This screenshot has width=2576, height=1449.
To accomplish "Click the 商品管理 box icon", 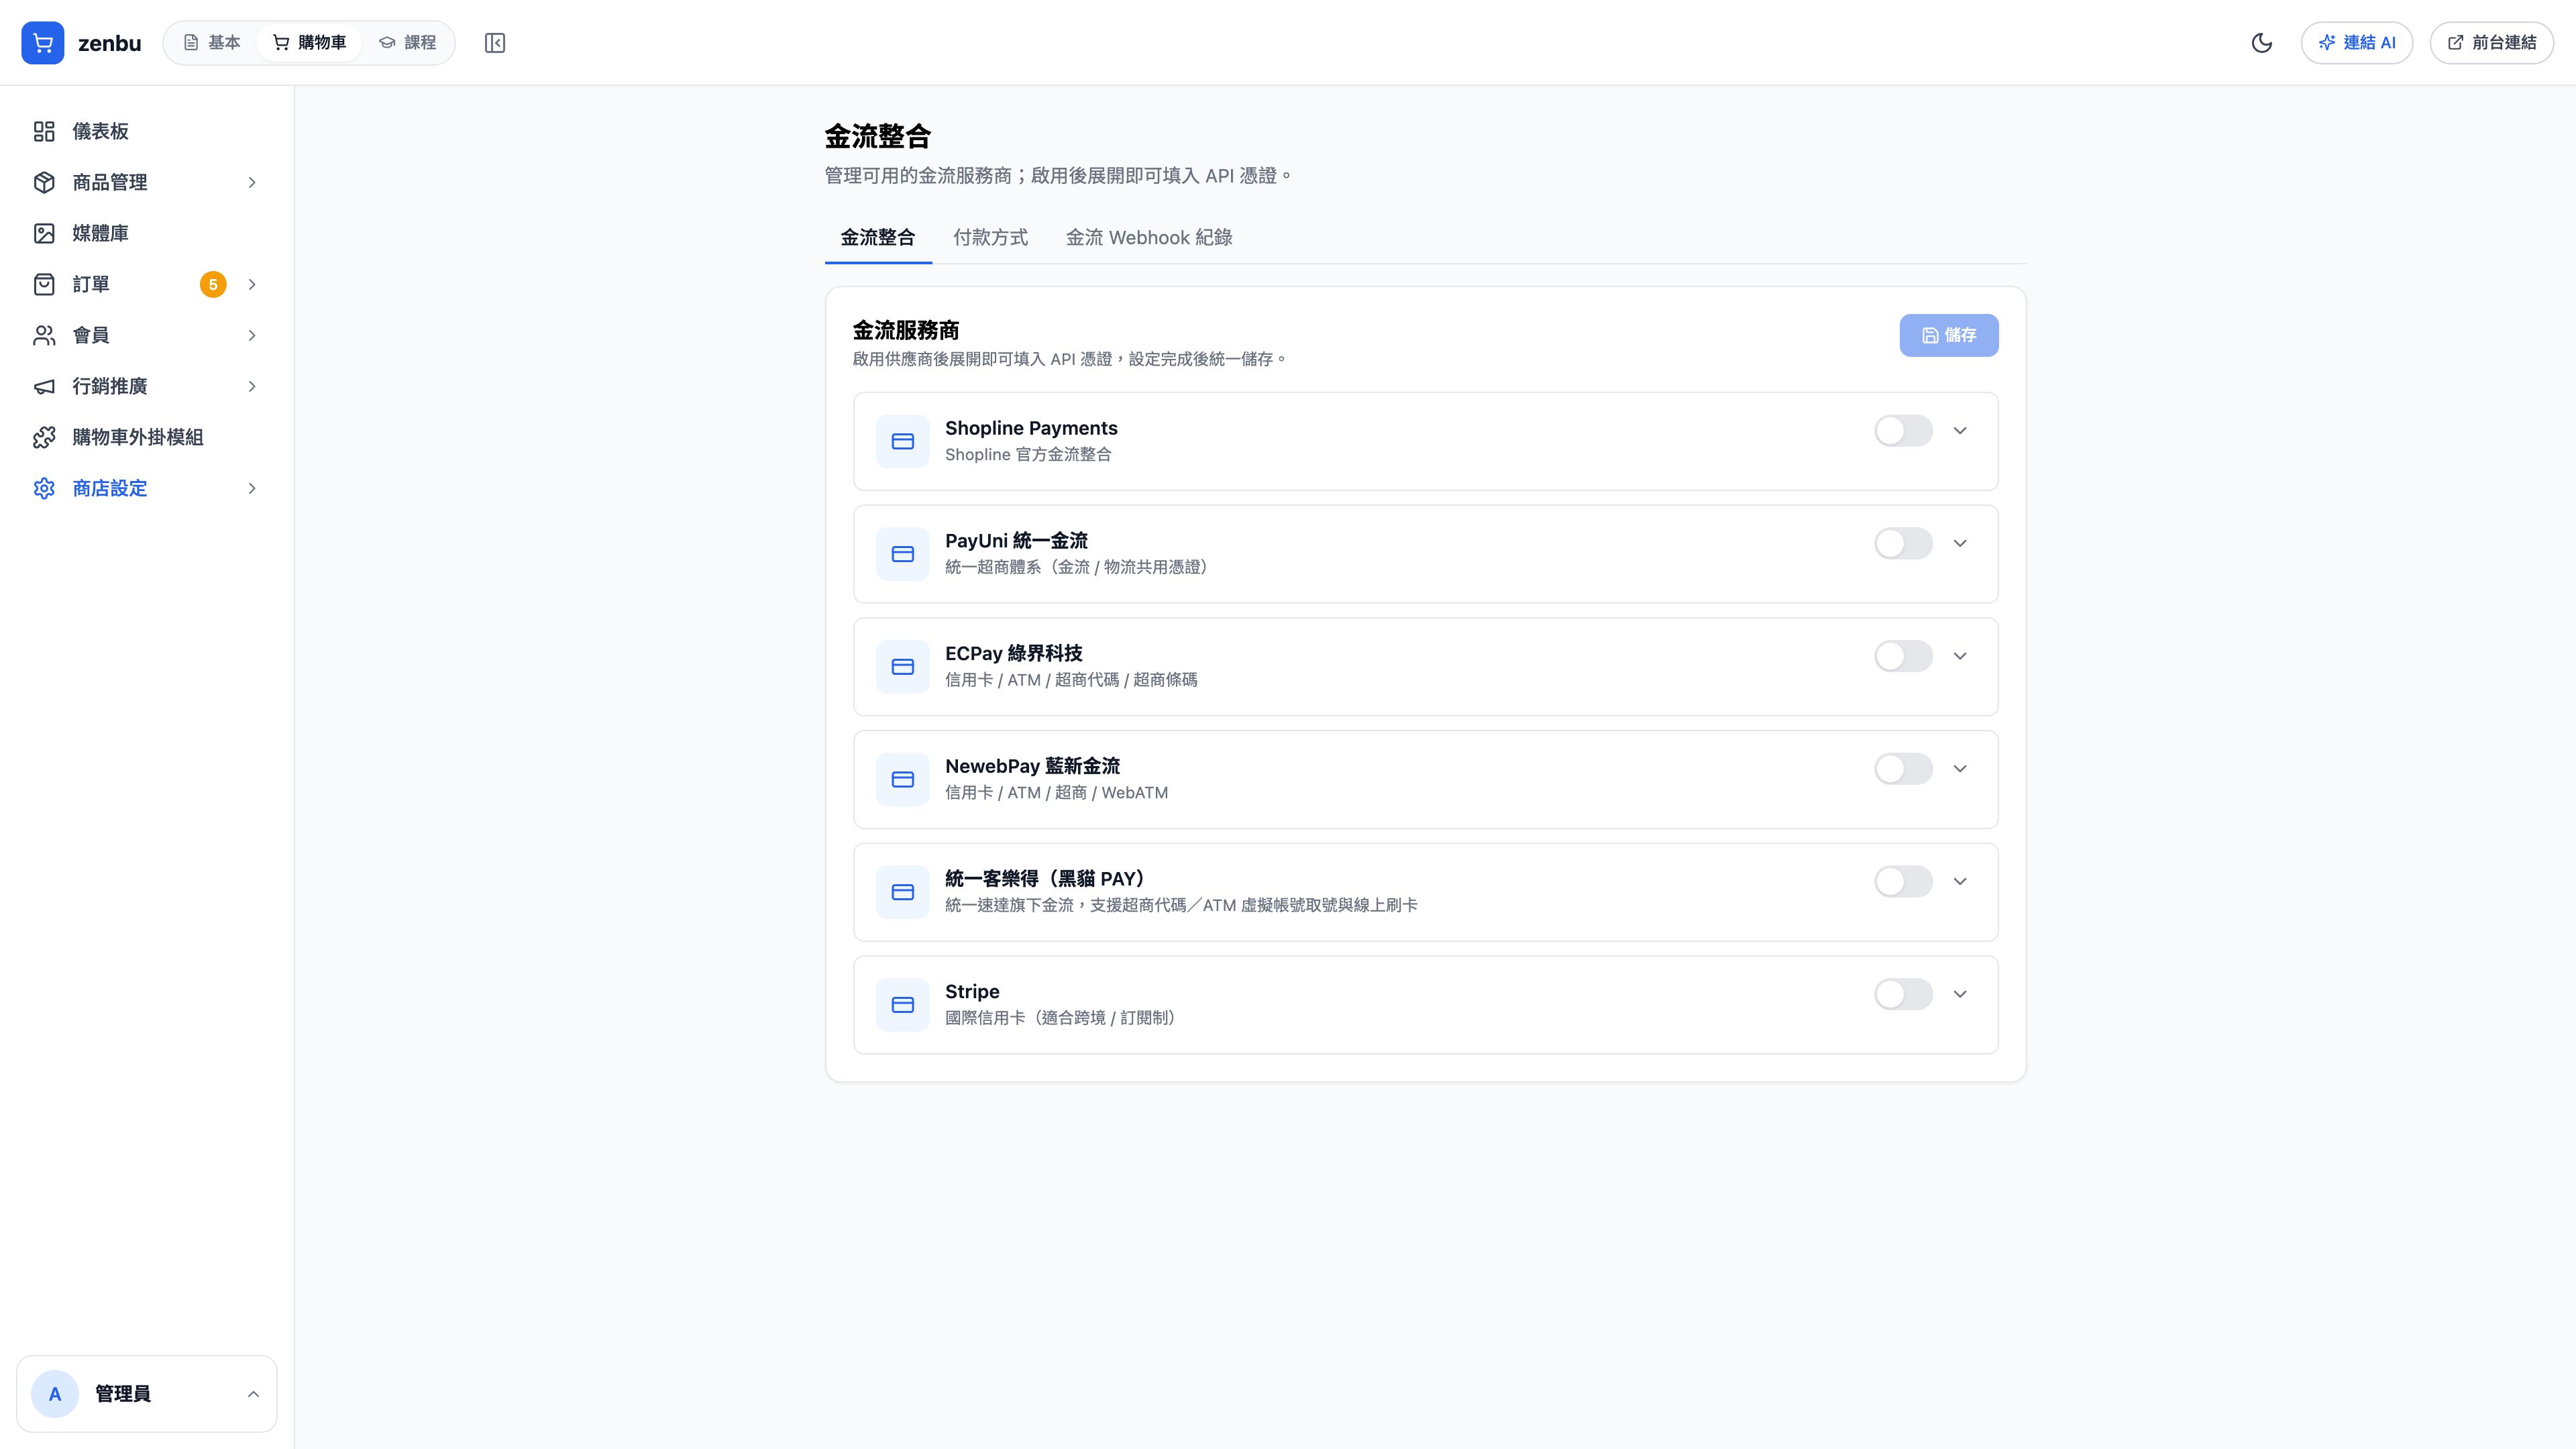I will tap(44, 182).
